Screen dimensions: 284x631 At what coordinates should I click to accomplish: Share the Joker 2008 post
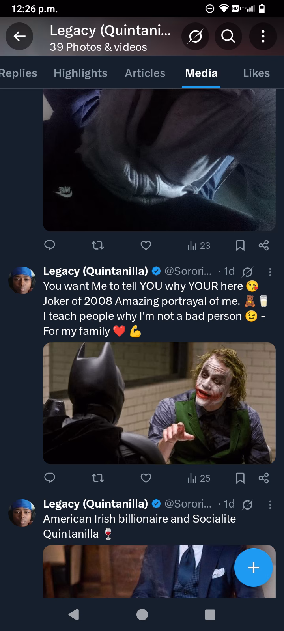pyautogui.click(x=263, y=478)
